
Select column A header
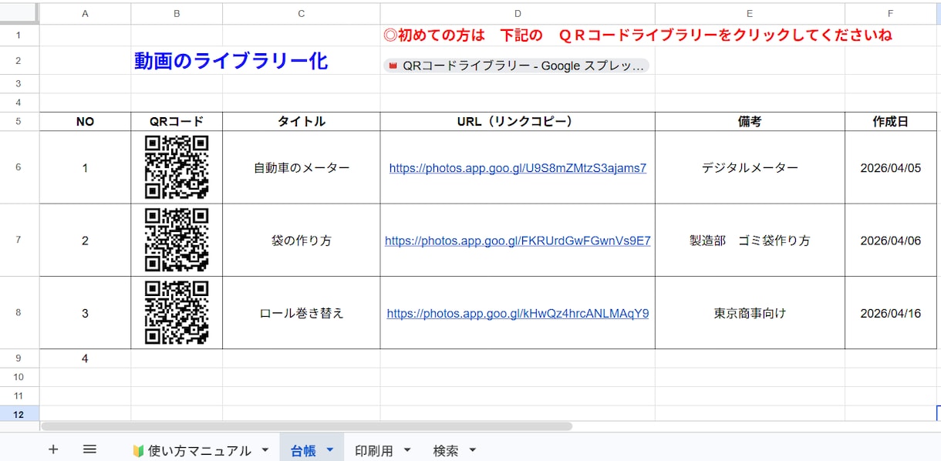click(85, 13)
